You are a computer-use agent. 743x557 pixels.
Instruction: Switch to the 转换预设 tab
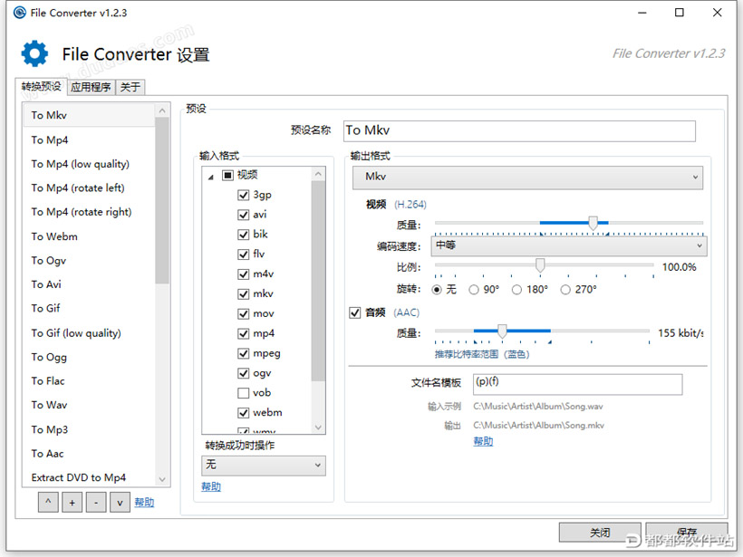click(41, 86)
